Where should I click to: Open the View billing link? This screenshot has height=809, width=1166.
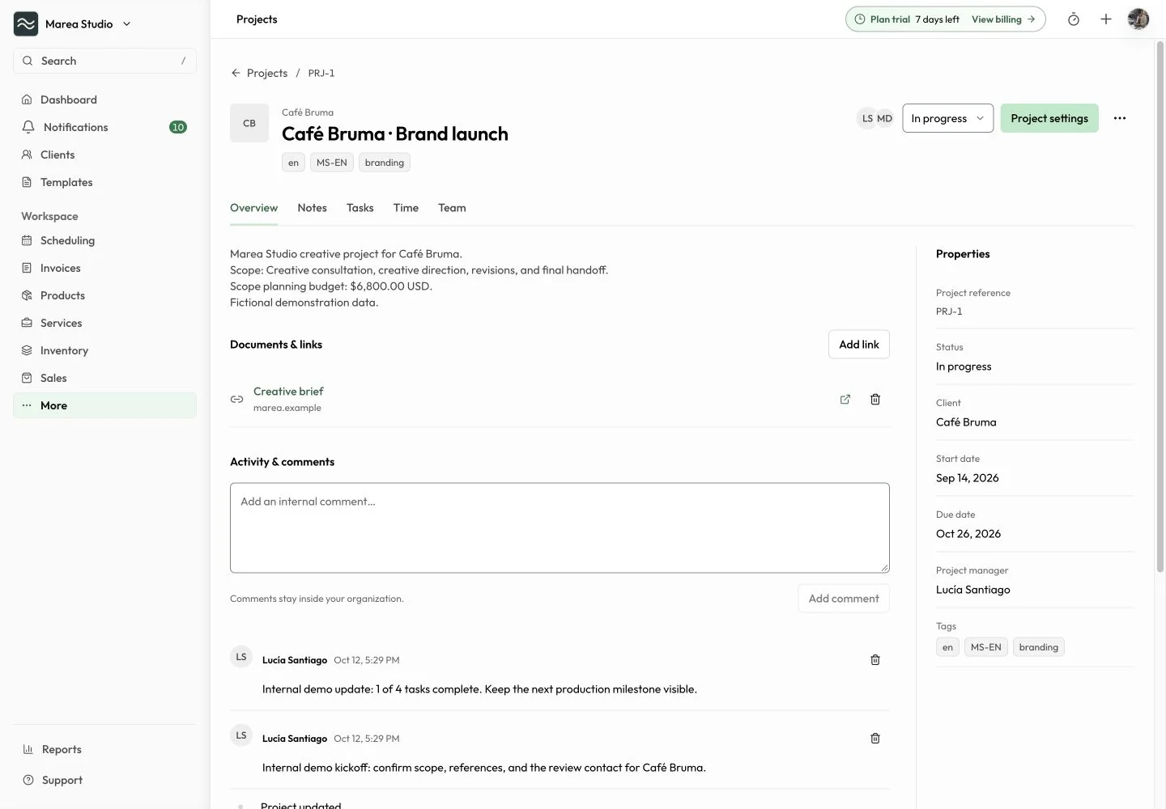pos(1003,19)
